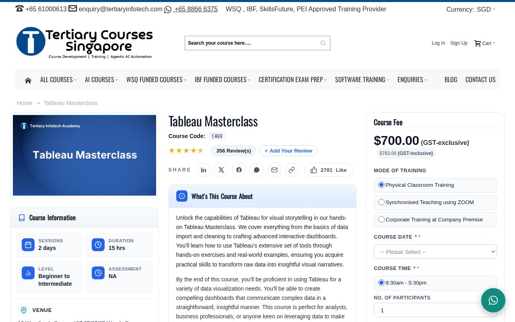This screenshot has width=515, height=322.
Task: Open the Contact Us page
Action: point(480,80)
